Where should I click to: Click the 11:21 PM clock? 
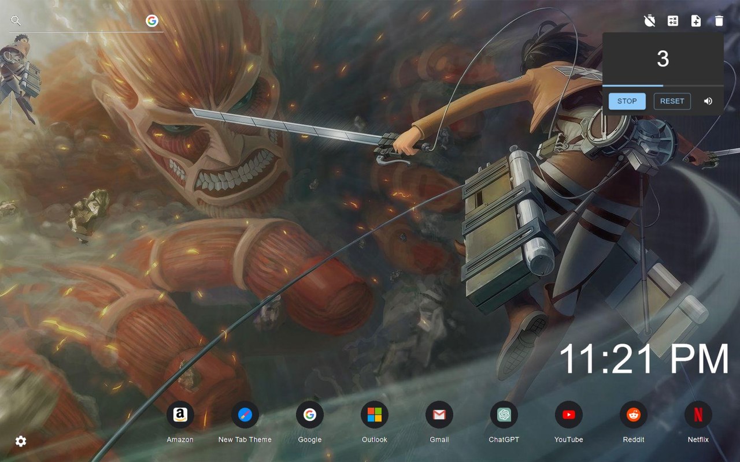(x=644, y=359)
